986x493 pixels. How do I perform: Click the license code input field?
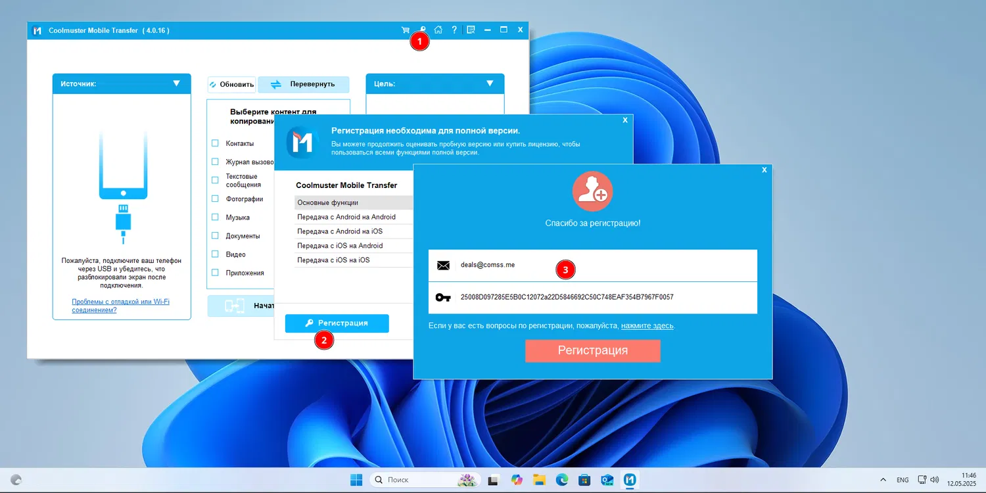tap(592, 298)
